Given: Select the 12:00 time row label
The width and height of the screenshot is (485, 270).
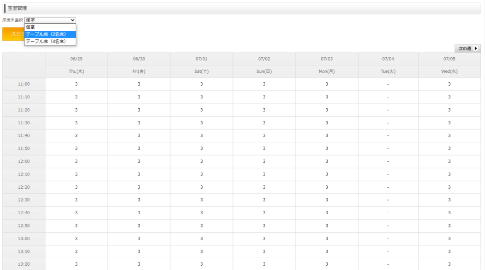Looking at the screenshot, I should (x=24, y=161).
